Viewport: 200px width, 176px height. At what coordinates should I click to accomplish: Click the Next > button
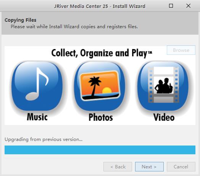click(149, 166)
